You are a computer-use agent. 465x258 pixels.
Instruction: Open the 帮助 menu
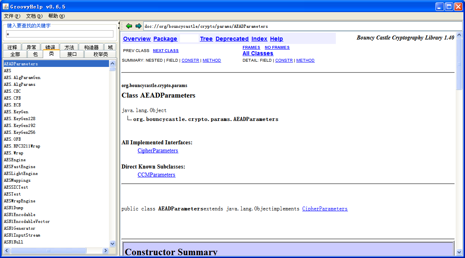pyautogui.click(x=57, y=16)
